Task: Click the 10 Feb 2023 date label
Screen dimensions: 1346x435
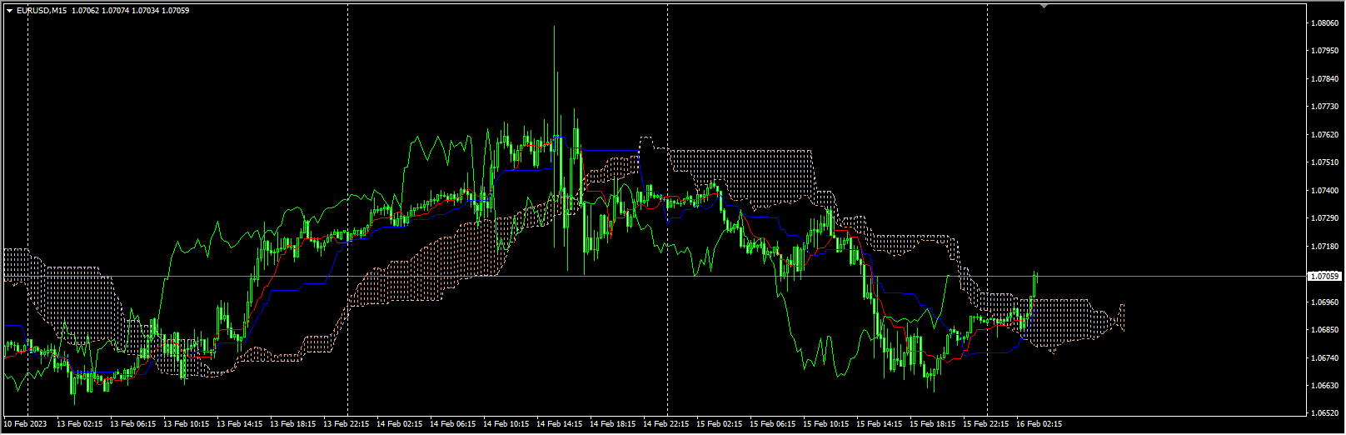Action: 25,424
